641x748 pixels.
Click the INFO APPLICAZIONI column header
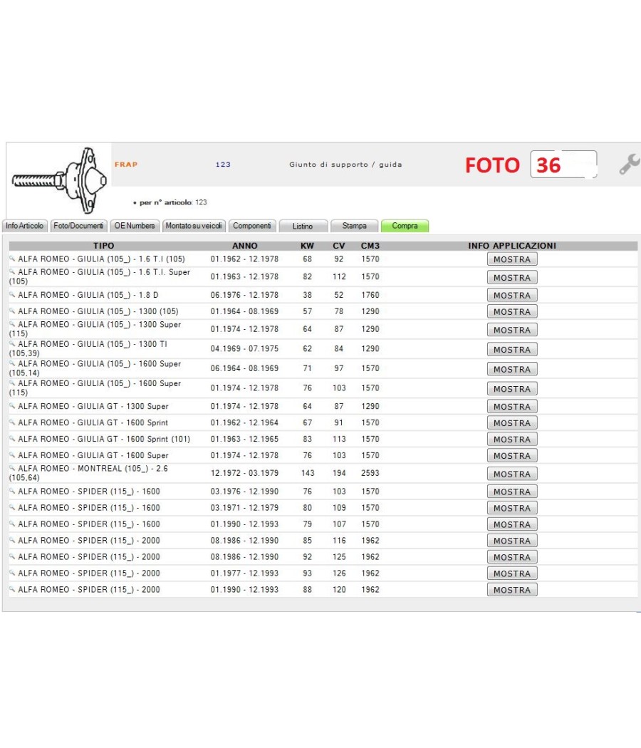[512, 246]
